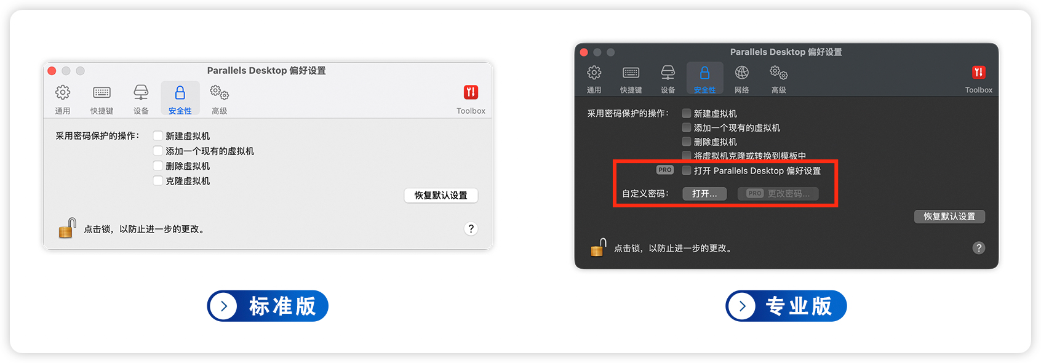The width and height of the screenshot is (1041, 363).
Task: Tick 删除虚拟机 checkbox in light window
Action: [x=158, y=166]
